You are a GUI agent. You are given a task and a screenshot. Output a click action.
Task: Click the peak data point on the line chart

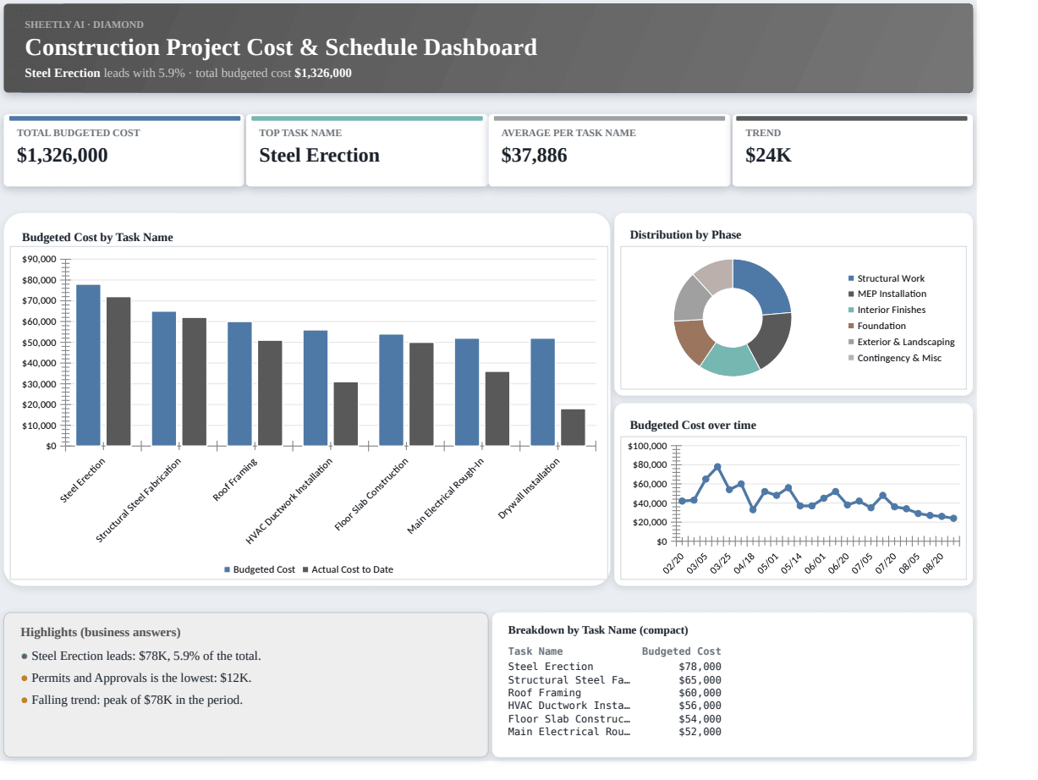coord(717,467)
